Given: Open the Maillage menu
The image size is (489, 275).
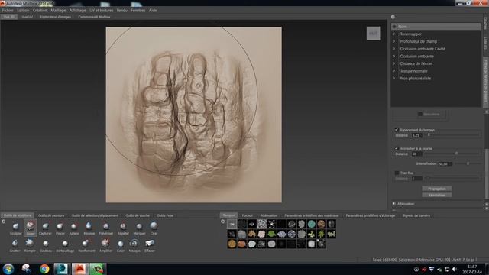Looking at the screenshot, I should point(58,10).
